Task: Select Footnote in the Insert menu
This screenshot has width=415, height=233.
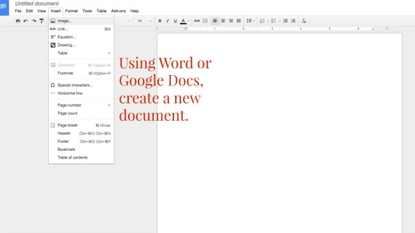Action: click(x=81, y=73)
